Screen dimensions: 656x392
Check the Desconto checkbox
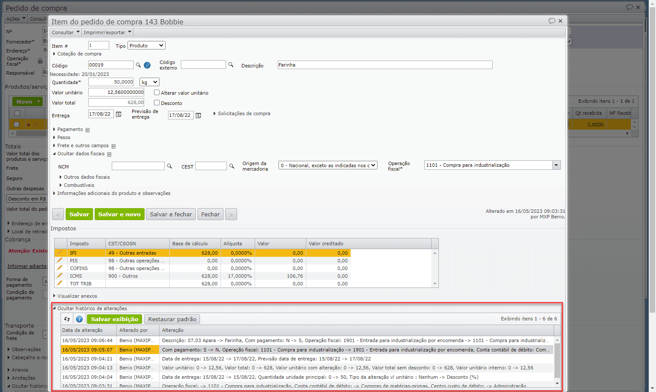(x=157, y=103)
